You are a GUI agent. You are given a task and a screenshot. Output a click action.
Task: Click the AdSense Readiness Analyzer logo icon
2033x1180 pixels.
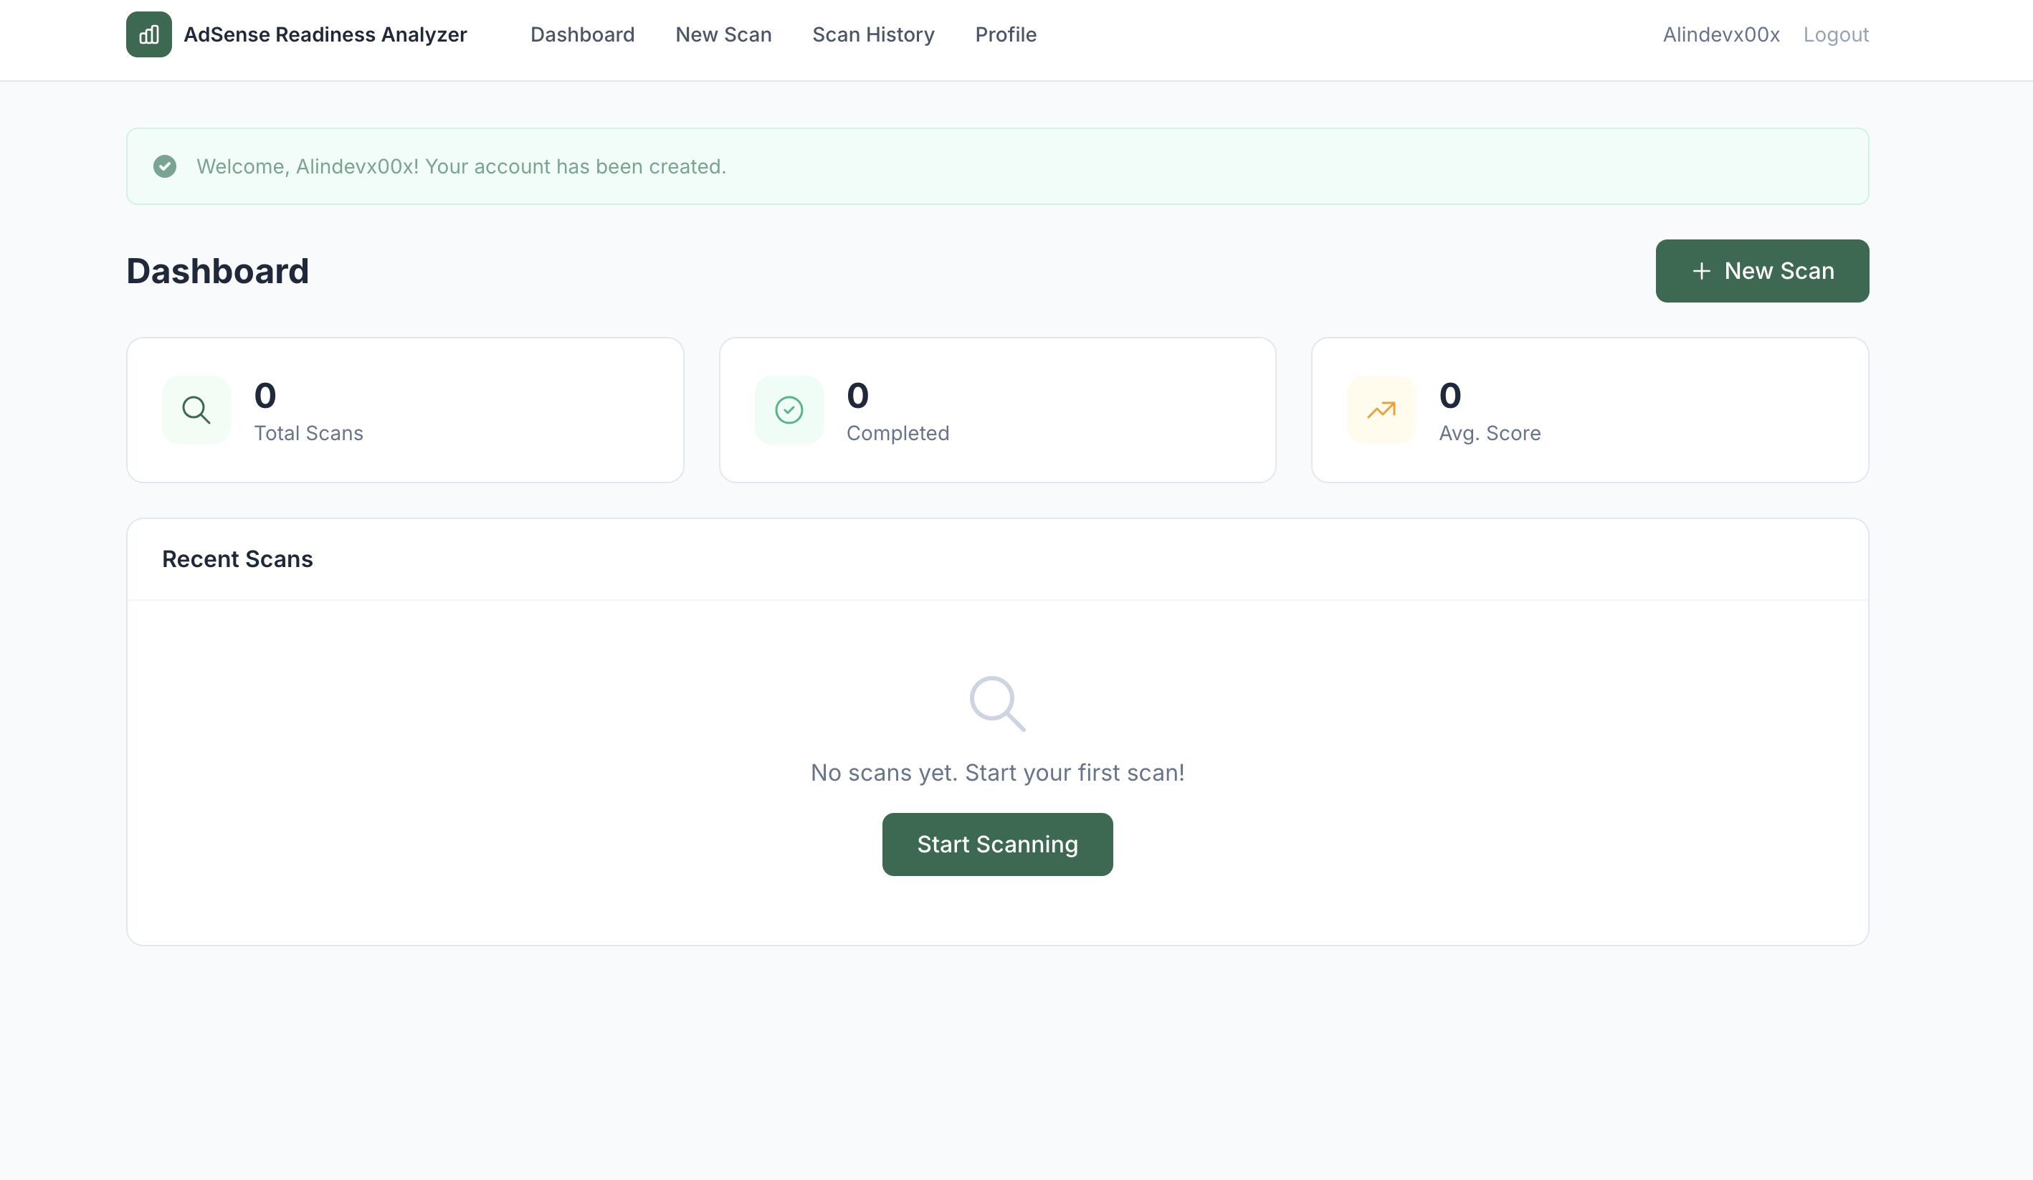(x=148, y=34)
